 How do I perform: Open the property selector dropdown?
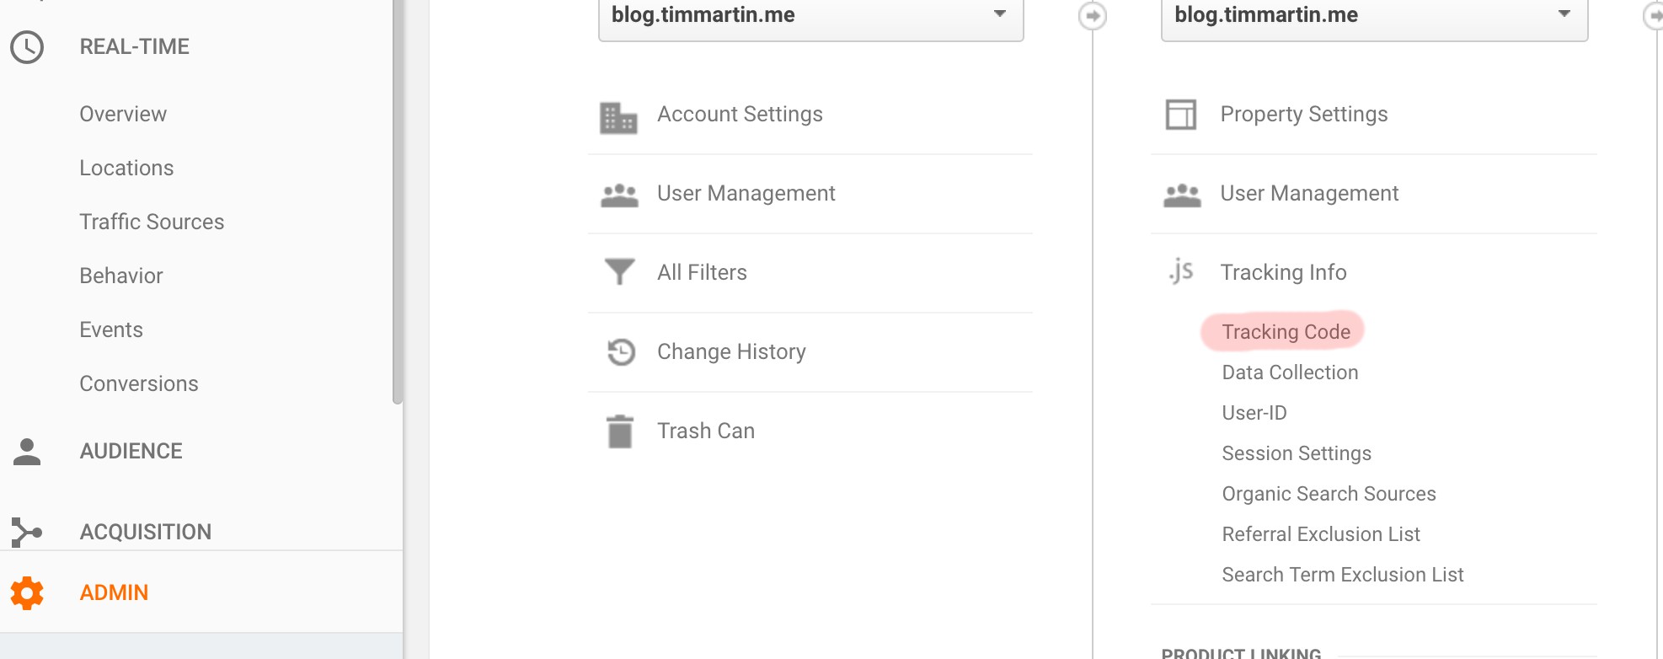coord(1373,15)
